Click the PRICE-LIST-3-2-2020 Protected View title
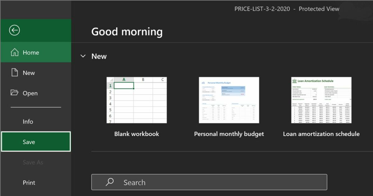The image size is (373, 196). pyautogui.click(x=286, y=9)
